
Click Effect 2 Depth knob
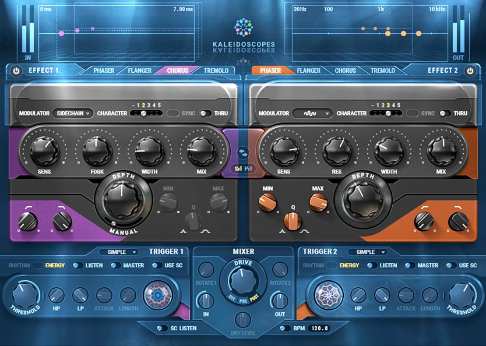(363, 200)
